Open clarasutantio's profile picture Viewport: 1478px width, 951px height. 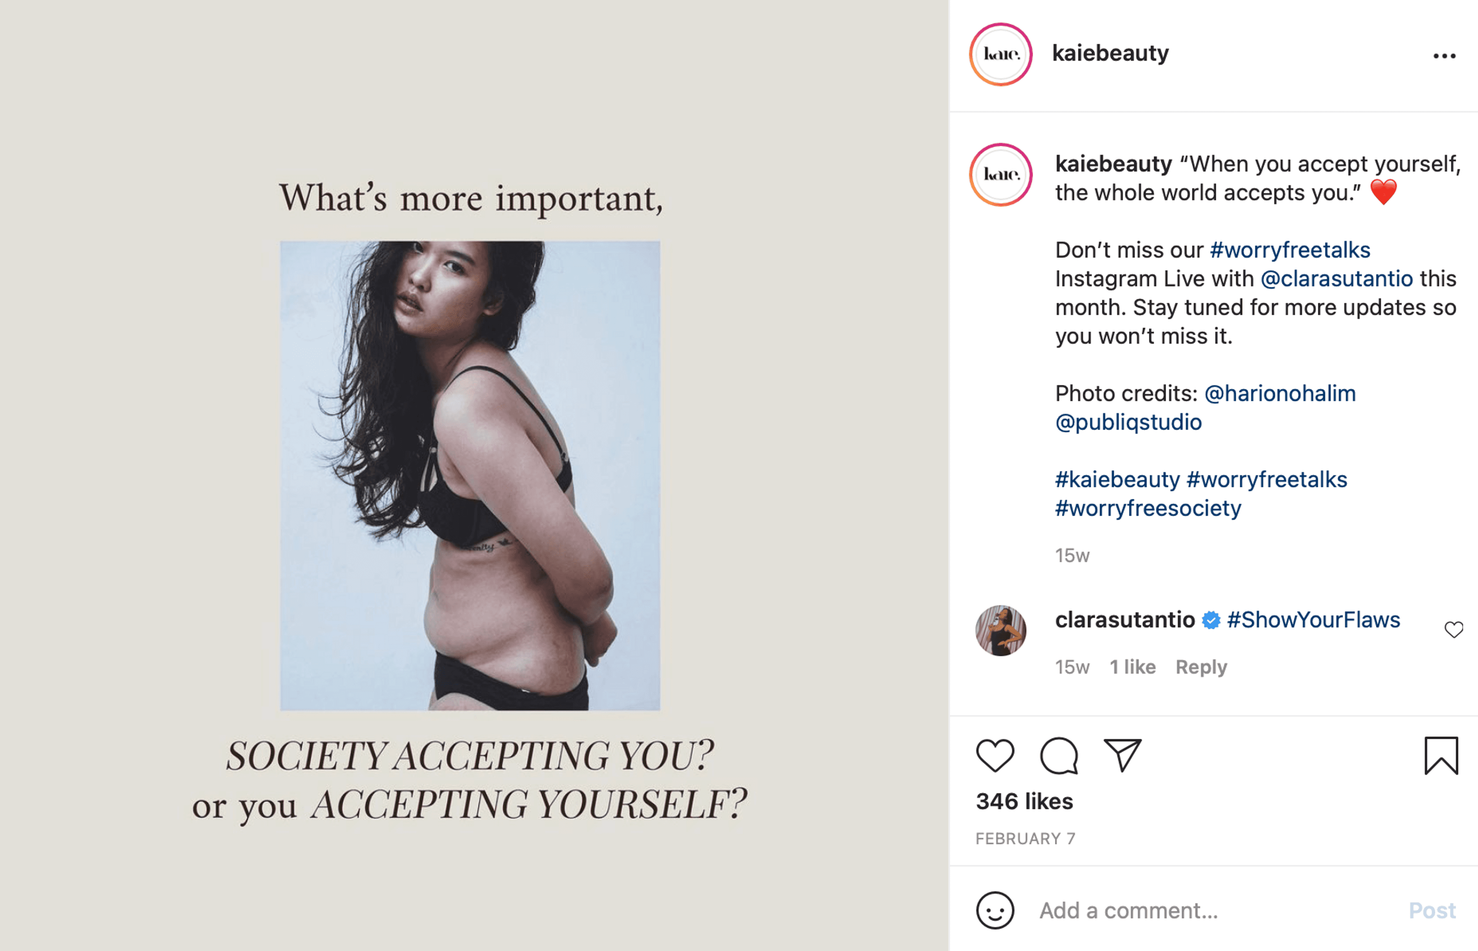pyautogui.click(x=1000, y=630)
